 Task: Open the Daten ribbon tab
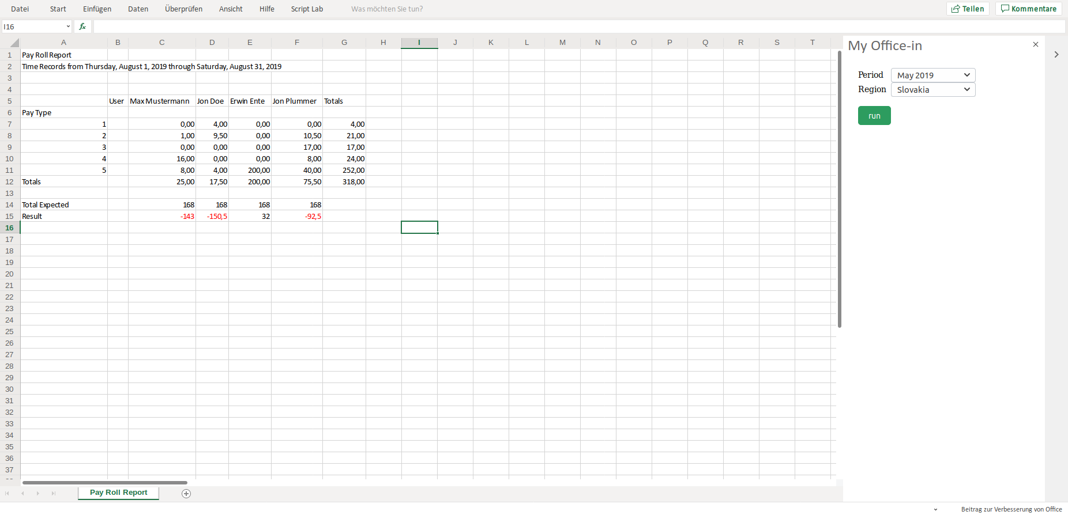[138, 9]
